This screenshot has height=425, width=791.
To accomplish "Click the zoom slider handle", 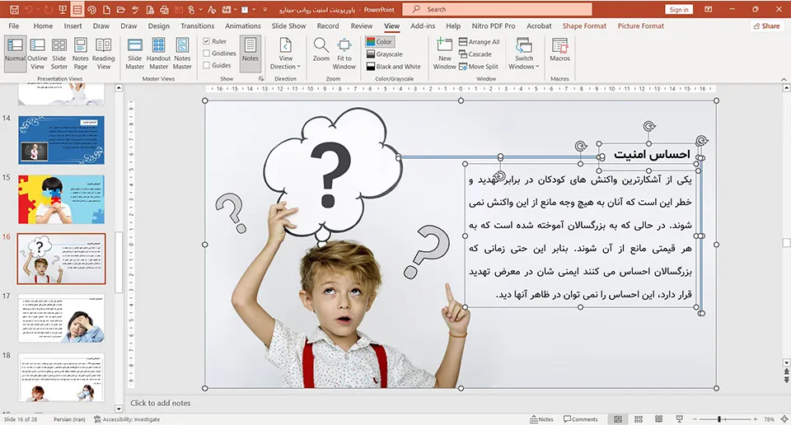I will pos(718,419).
